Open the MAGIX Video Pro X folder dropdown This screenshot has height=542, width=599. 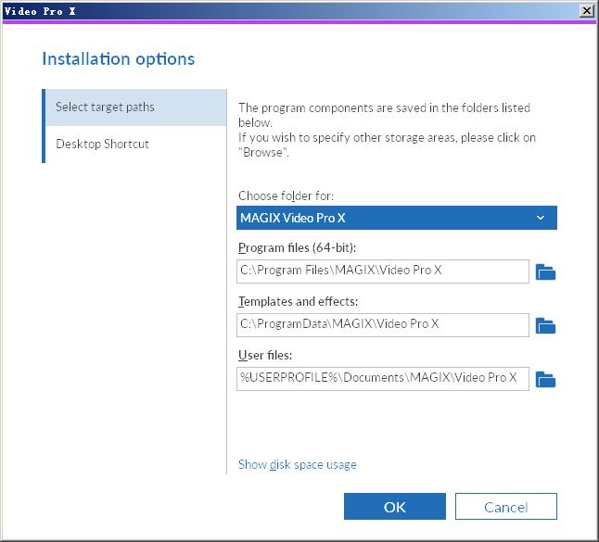pos(397,218)
